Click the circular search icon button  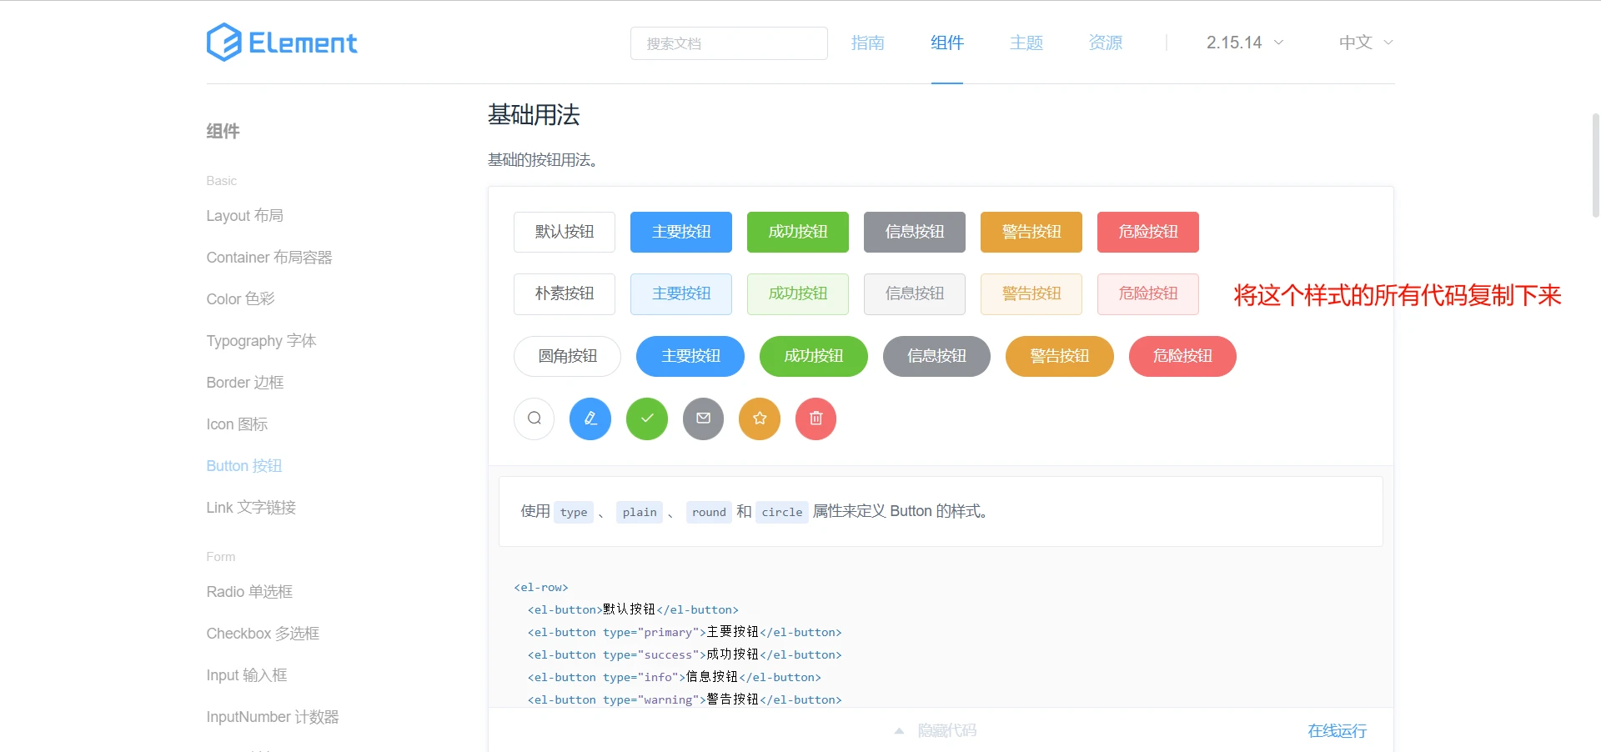(x=535, y=419)
